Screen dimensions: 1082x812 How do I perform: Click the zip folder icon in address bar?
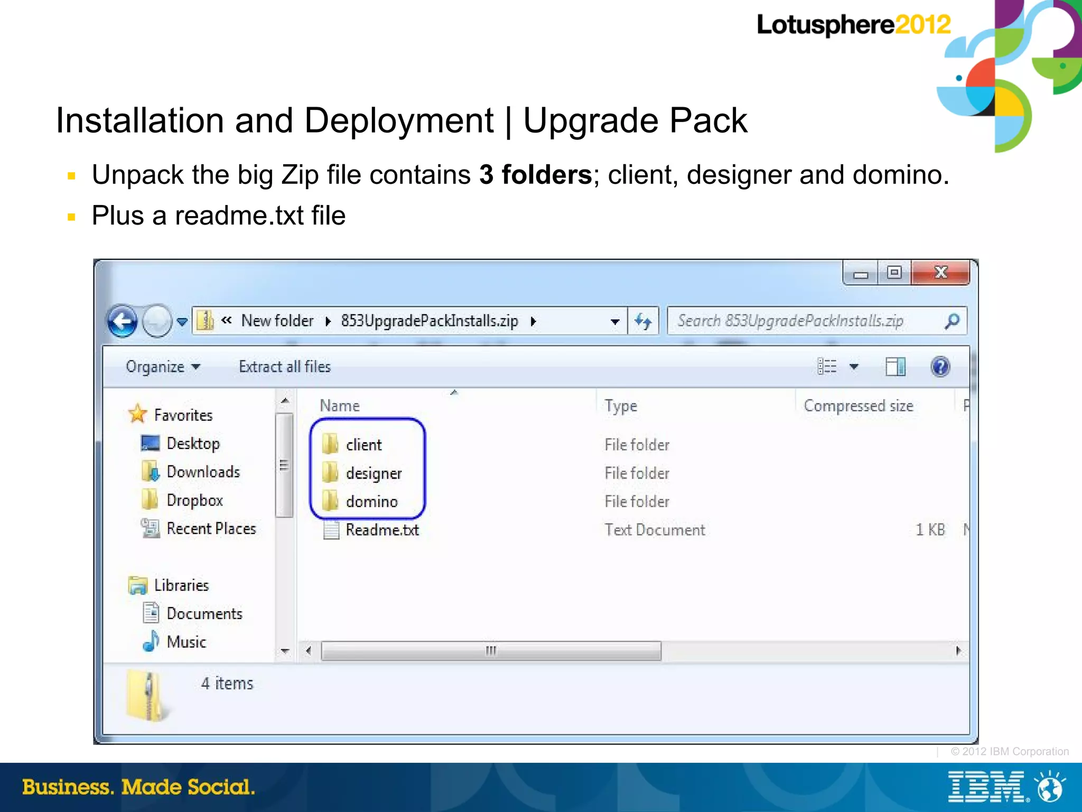pyautogui.click(x=205, y=320)
